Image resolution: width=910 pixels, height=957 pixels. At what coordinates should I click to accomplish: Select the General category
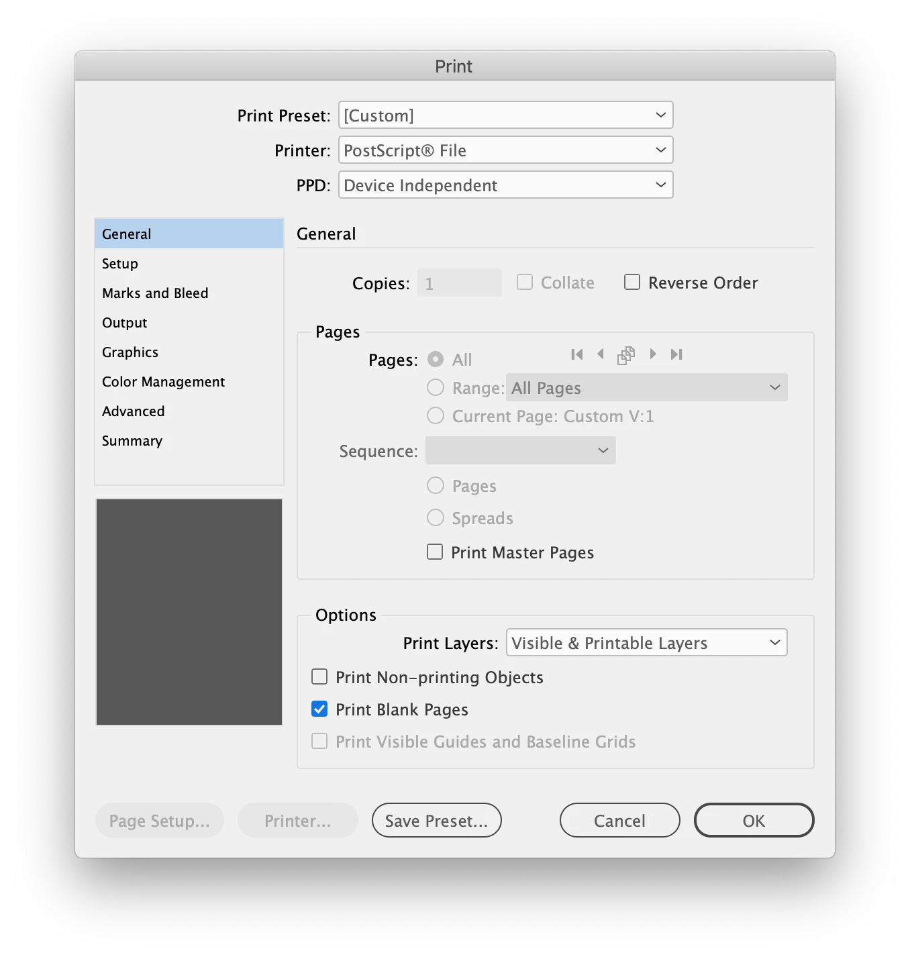click(189, 234)
